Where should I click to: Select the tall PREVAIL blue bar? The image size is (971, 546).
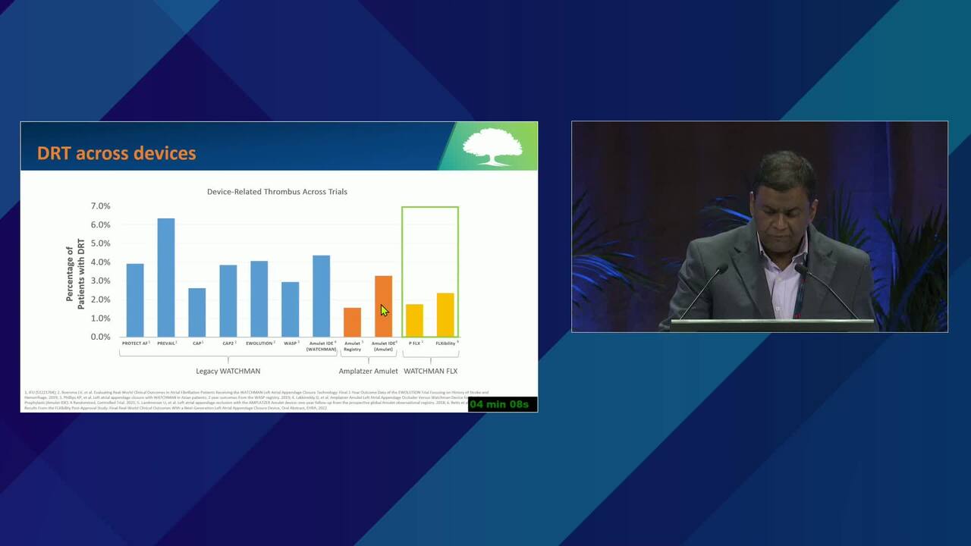point(165,278)
